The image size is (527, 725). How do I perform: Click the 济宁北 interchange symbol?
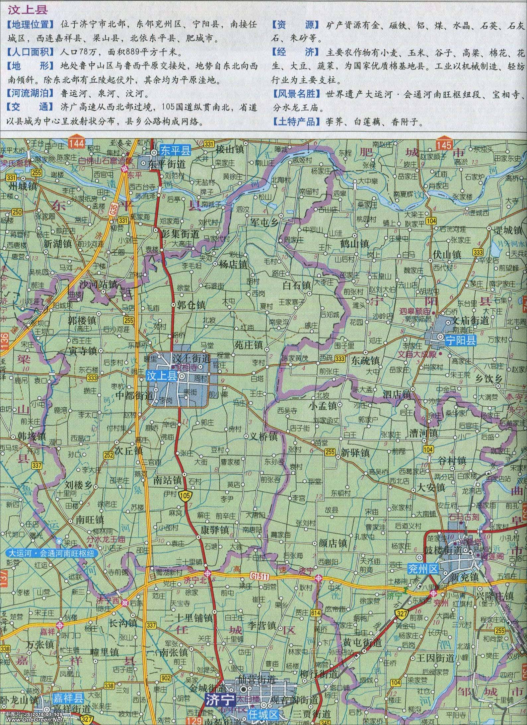(207, 573)
